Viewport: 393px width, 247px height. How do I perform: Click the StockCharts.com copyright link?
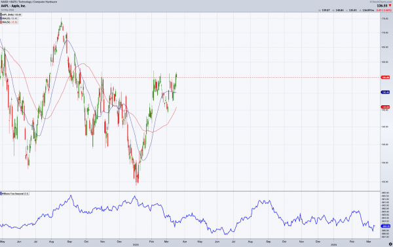point(381,2)
